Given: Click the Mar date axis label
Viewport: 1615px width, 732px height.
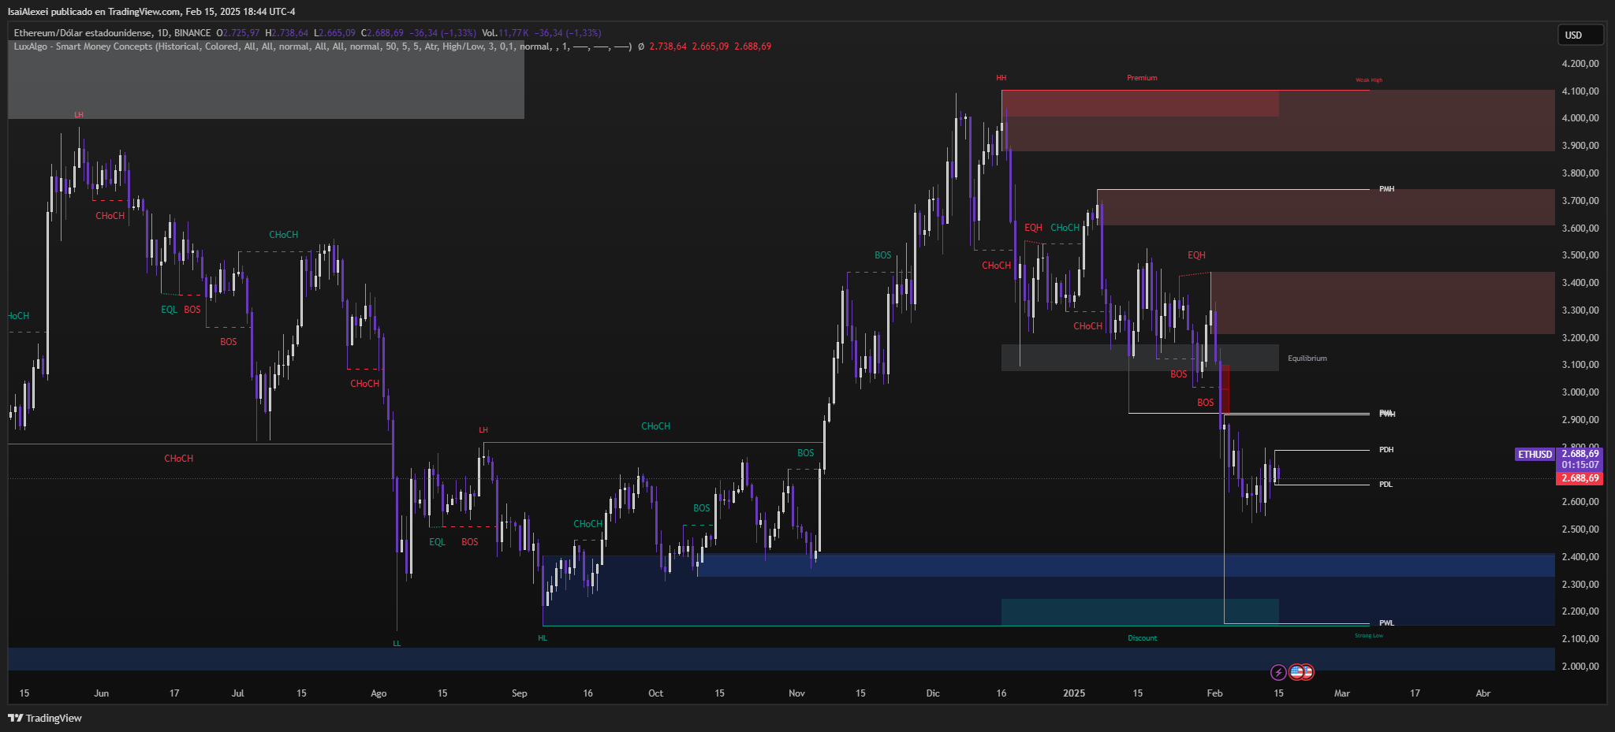Looking at the screenshot, I should tap(1341, 693).
